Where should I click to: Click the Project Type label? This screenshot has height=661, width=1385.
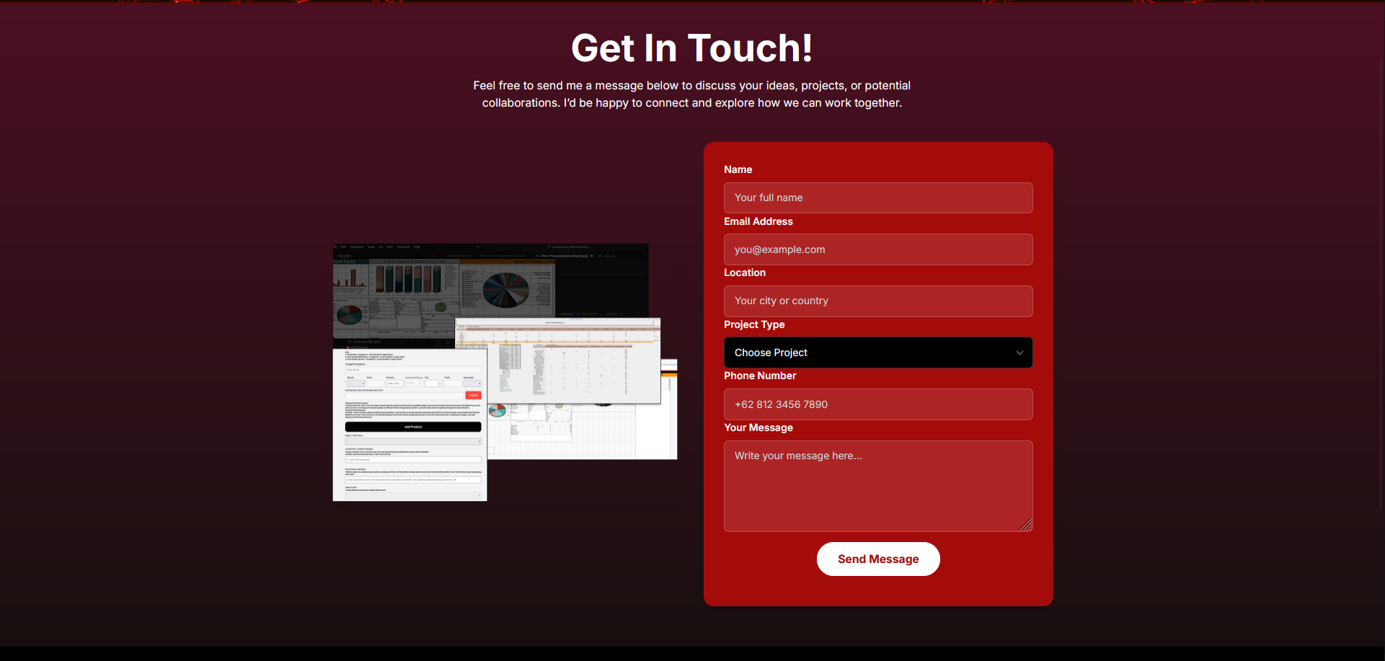point(754,324)
